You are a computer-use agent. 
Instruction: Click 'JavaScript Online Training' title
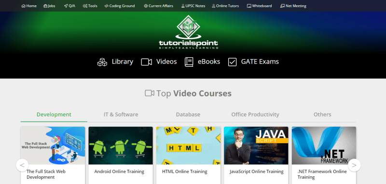(x=257, y=172)
